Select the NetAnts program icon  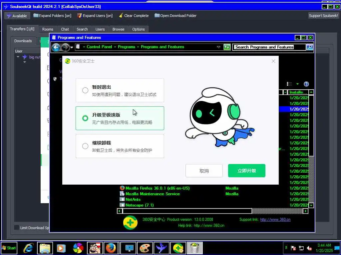pos(122,199)
